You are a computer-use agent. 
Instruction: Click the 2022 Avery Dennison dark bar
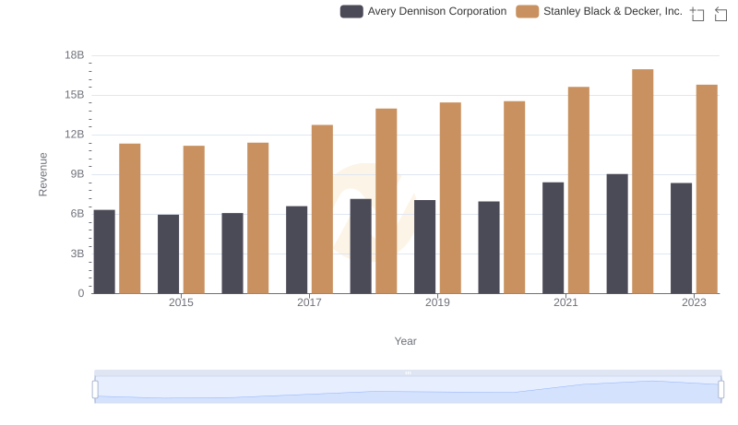click(617, 233)
